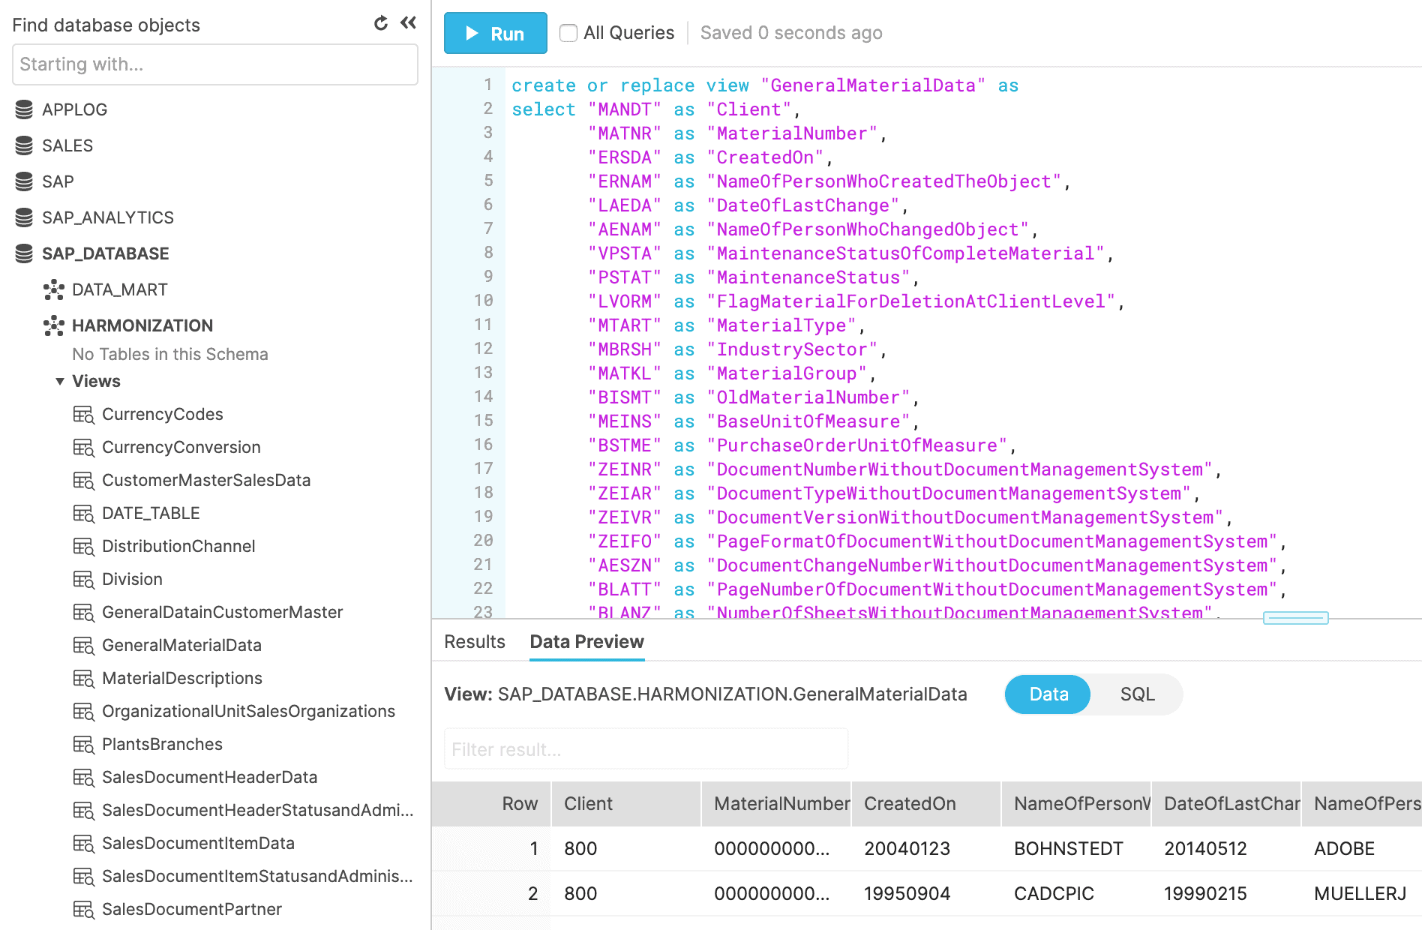Collapse the Views tree section

pos(60,382)
